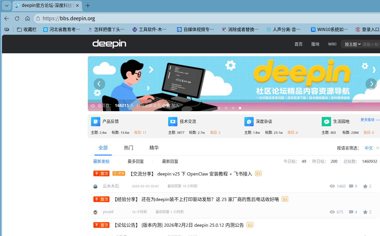Click the comment icon showing 9 replies

(351, 186)
